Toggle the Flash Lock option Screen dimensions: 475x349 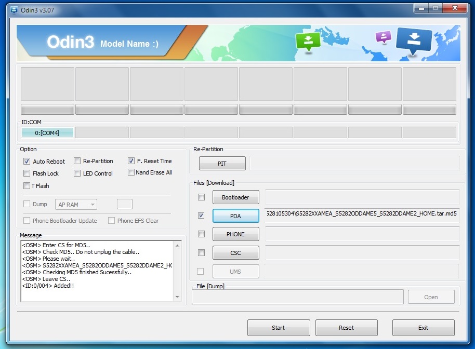pos(27,172)
